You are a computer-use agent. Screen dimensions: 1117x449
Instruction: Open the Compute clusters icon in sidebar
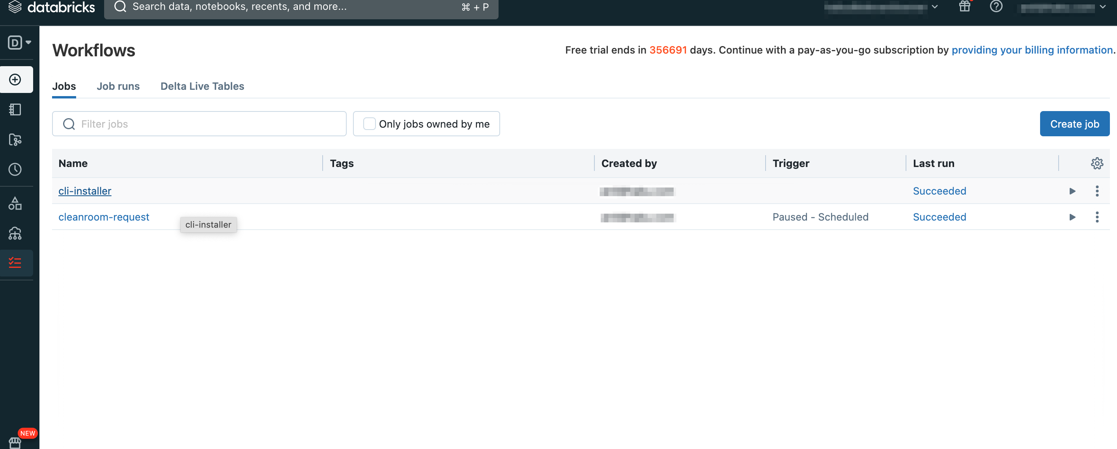pos(15,234)
